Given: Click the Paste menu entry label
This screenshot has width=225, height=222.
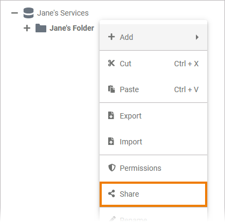Looking at the screenshot, I should pyautogui.click(x=129, y=89).
